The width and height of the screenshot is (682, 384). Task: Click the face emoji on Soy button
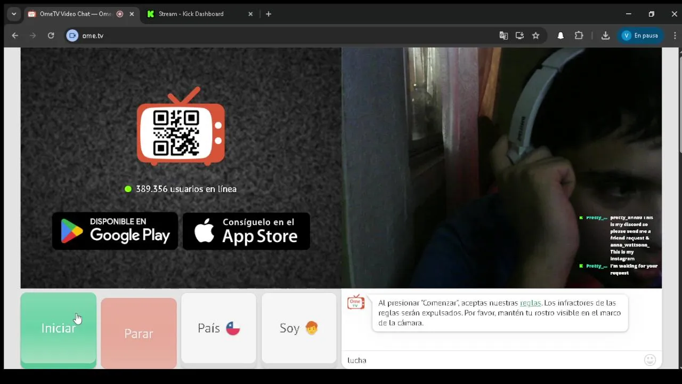click(312, 328)
